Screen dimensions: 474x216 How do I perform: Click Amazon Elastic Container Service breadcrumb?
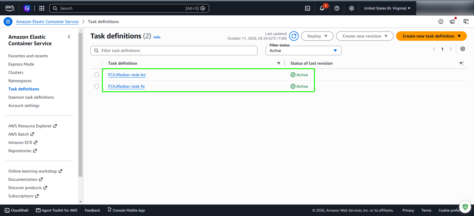click(x=47, y=22)
